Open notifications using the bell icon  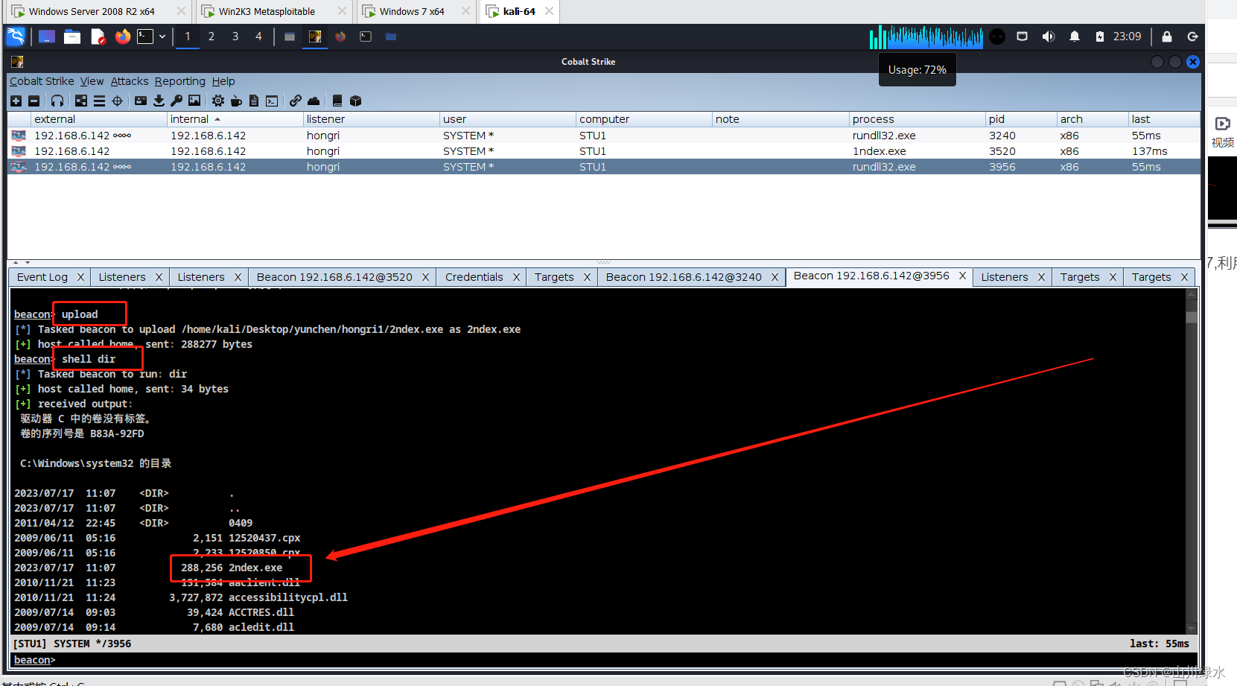click(x=1075, y=36)
